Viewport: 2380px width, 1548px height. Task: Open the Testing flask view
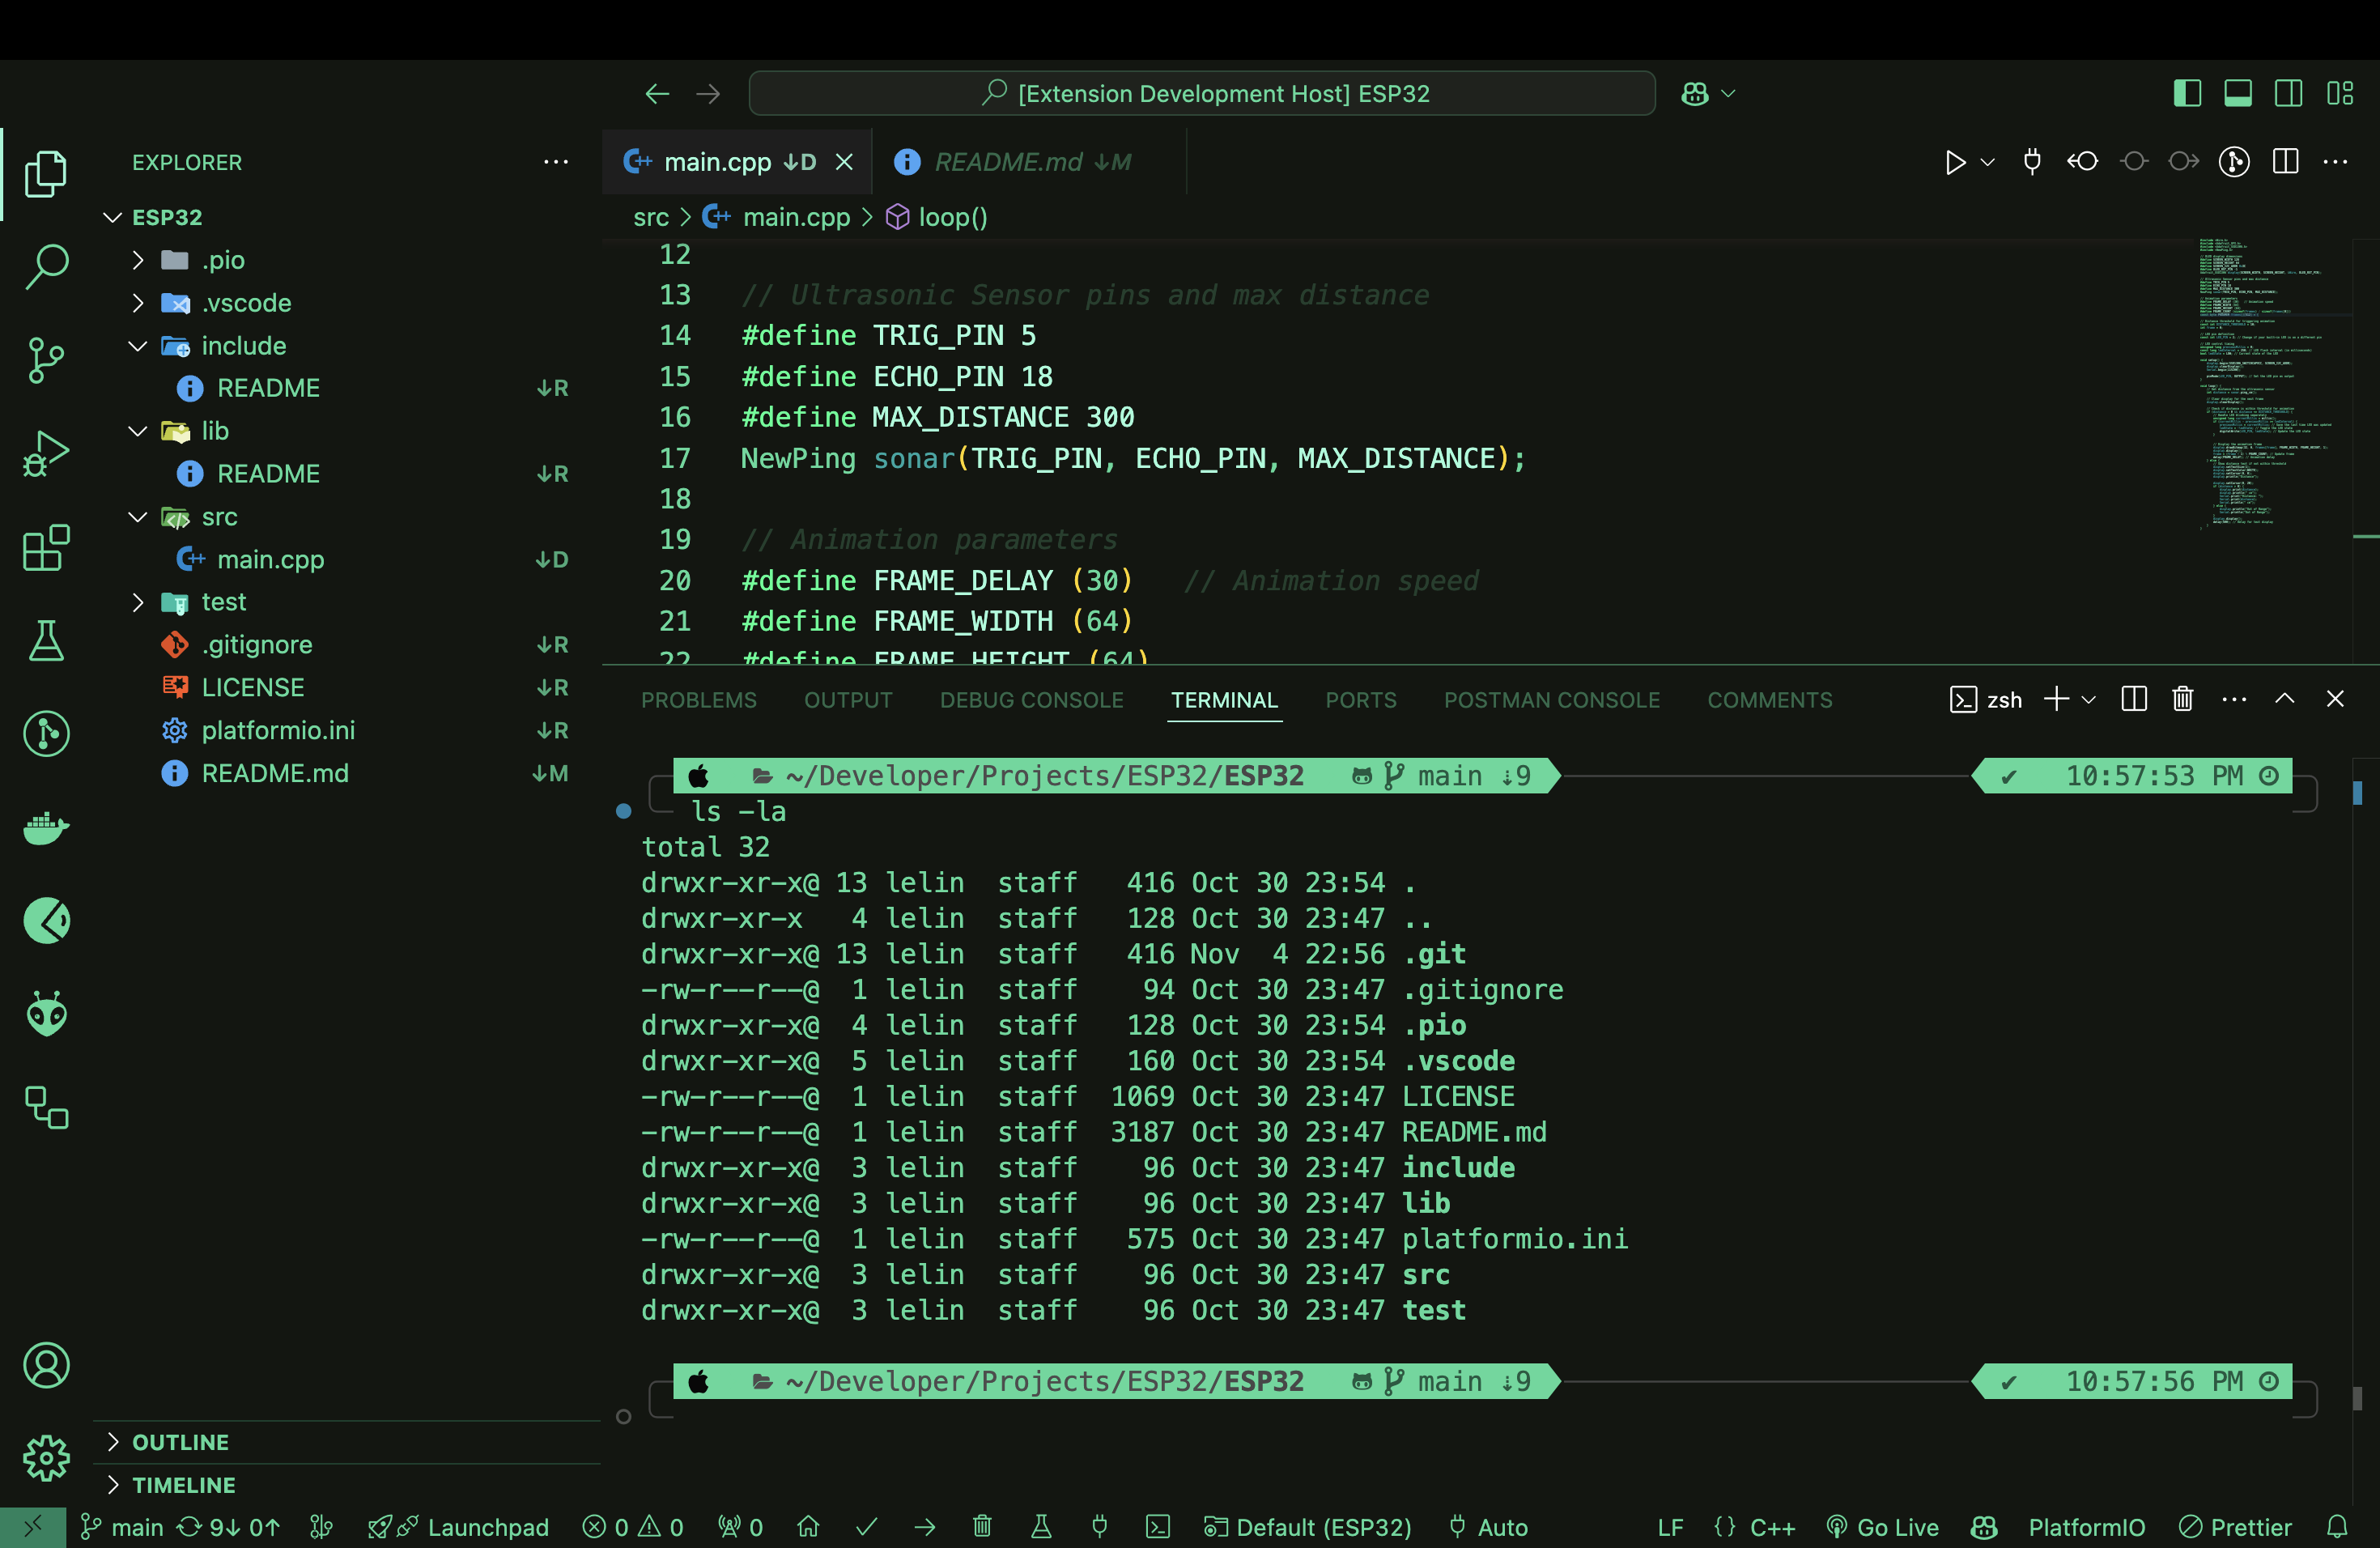pos(46,641)
